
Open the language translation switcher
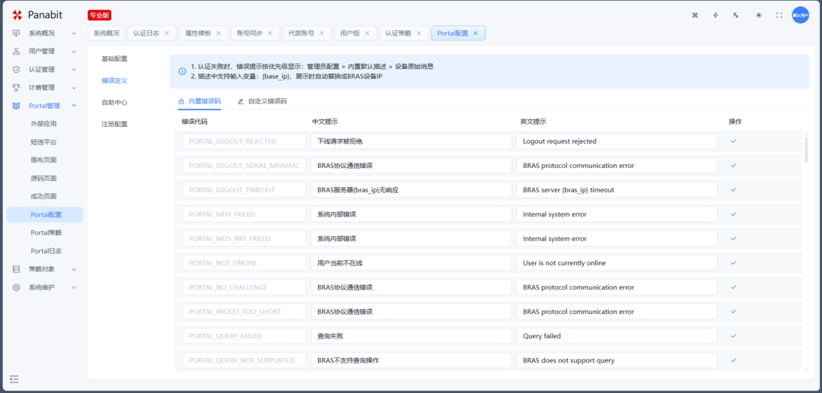tap(737, 15)
